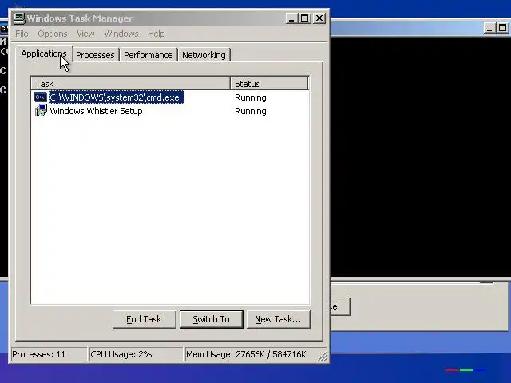Screen dimensions: 511x383
Task: Open the Help menu
Action: click(156, 34)
